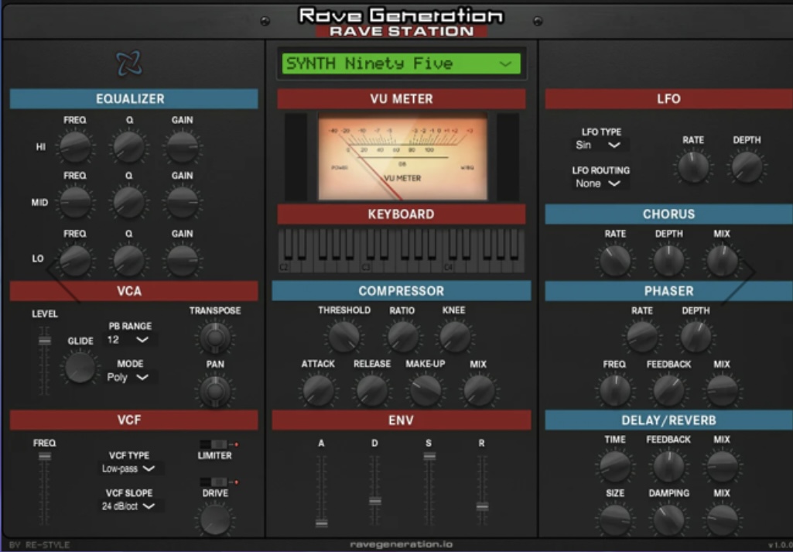The height and width of the screenshot is (552, 793).
Task: Click the LFO RATE knob
Action: click(x=693, y=167)
